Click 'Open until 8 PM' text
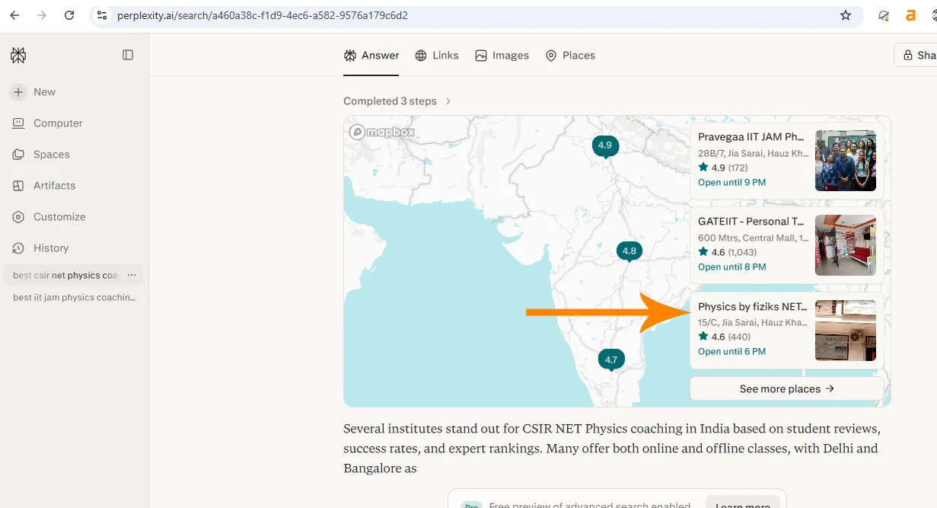Viewport: 937px width, 508px height. 731,267
